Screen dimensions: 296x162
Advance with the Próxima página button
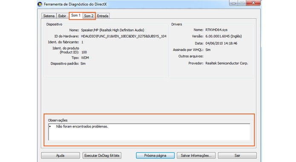[155, 155]
